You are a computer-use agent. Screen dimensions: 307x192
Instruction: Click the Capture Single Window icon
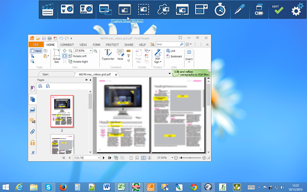pos(125,10)
